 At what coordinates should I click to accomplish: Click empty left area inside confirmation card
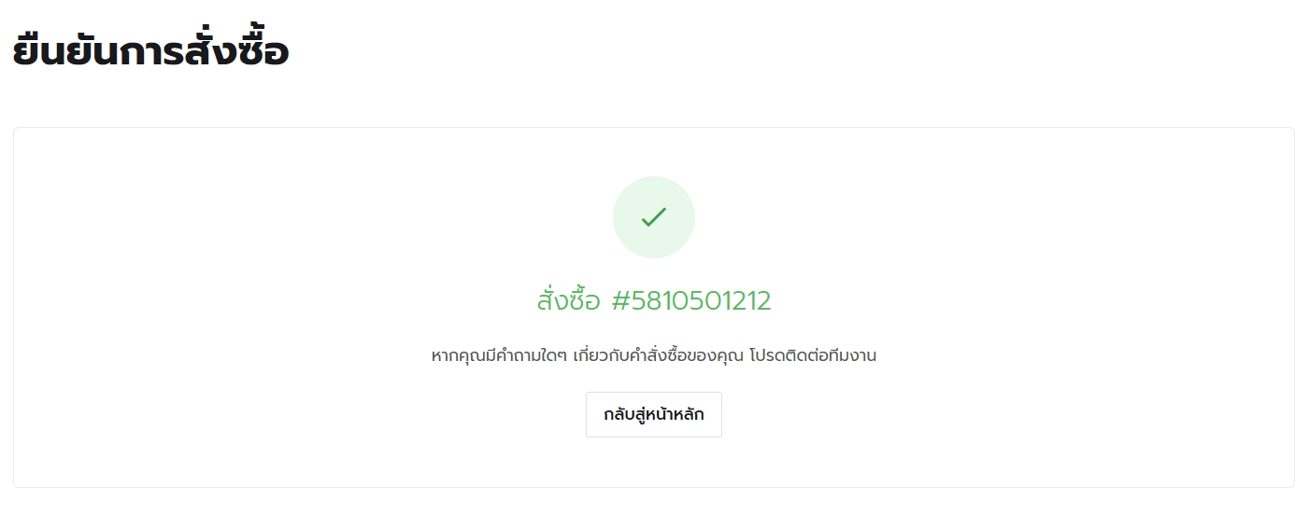point(234,308)
